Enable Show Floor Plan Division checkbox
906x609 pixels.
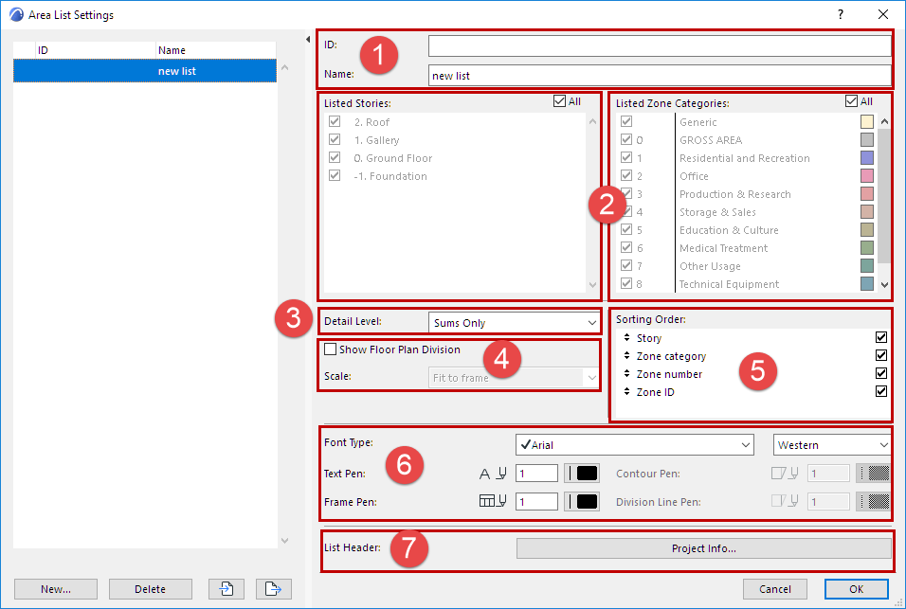331,349
